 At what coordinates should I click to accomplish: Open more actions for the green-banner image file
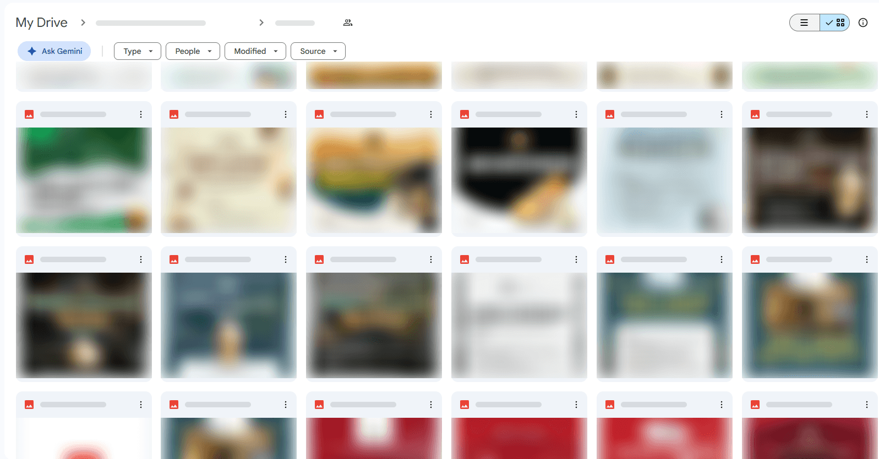[x=141, y=114]
